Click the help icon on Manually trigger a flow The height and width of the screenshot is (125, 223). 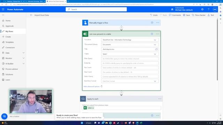[x=152, y=23]
